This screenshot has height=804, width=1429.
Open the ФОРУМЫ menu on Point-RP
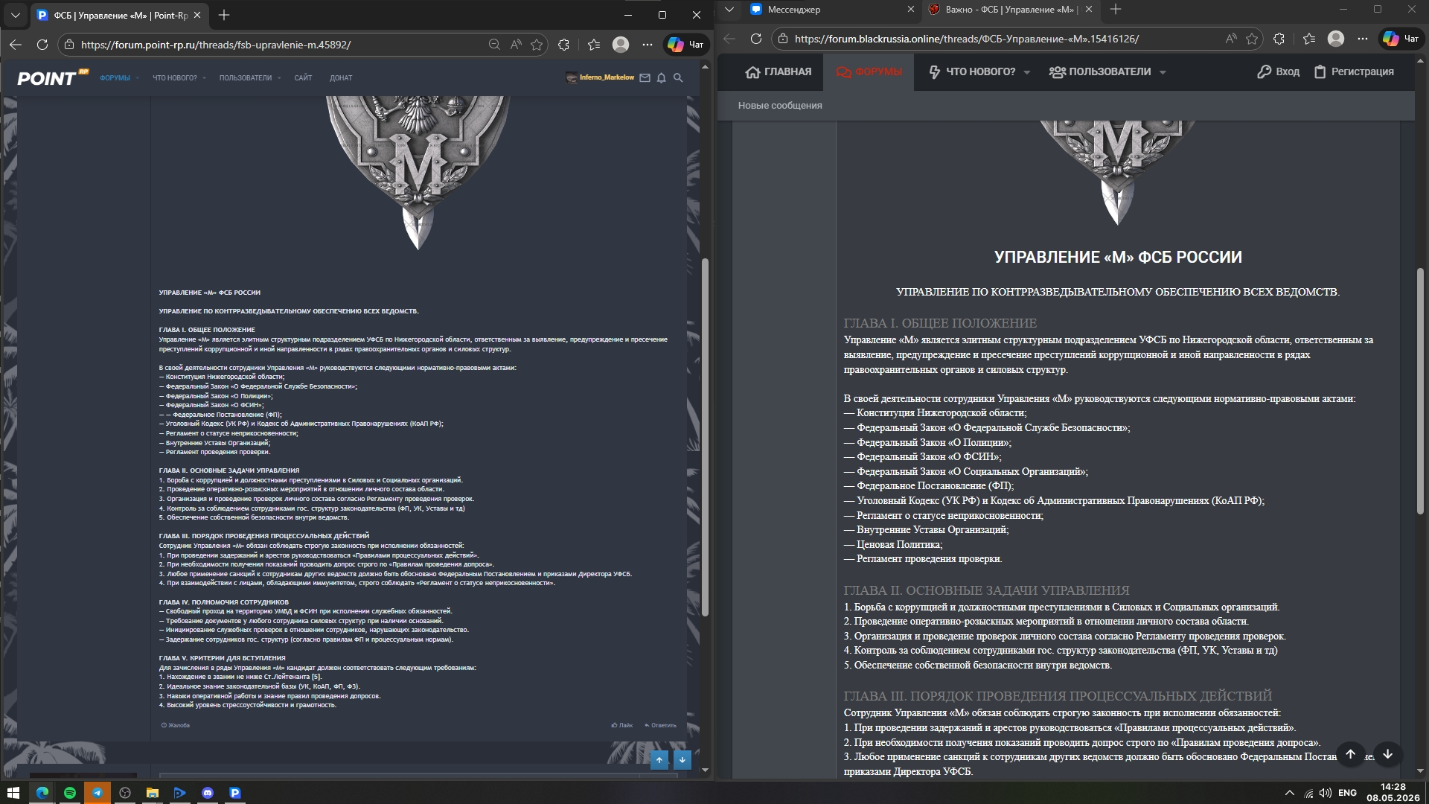tap(115, 78)
